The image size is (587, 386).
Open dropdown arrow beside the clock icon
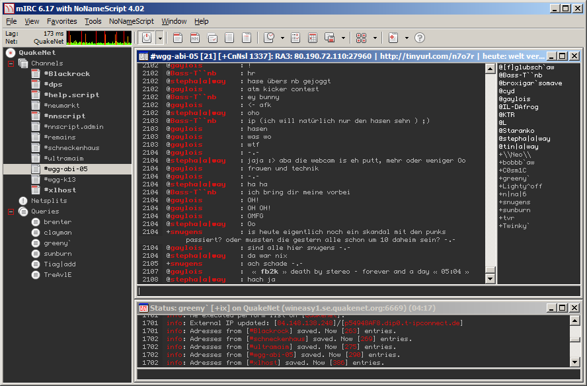click(282, 38)
